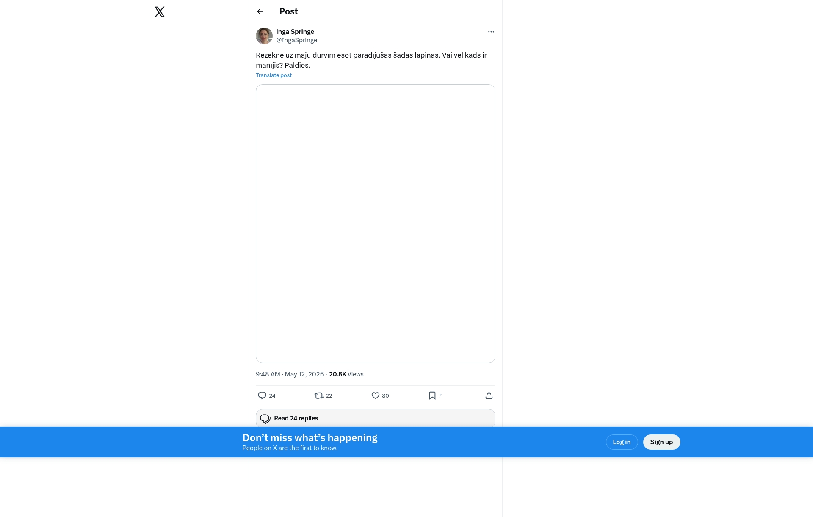Bookmark the post

(432, 395)
